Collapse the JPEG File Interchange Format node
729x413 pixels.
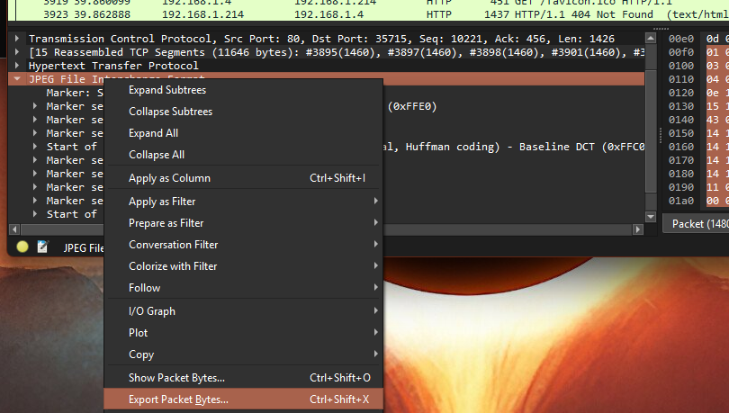(x=18, y=79)
